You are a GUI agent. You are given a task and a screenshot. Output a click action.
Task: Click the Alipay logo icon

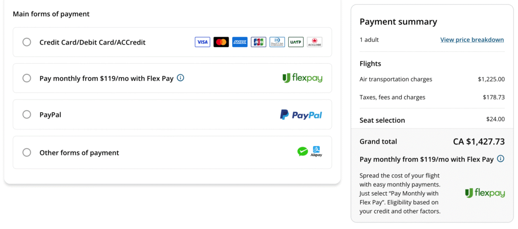click(316, 151)
